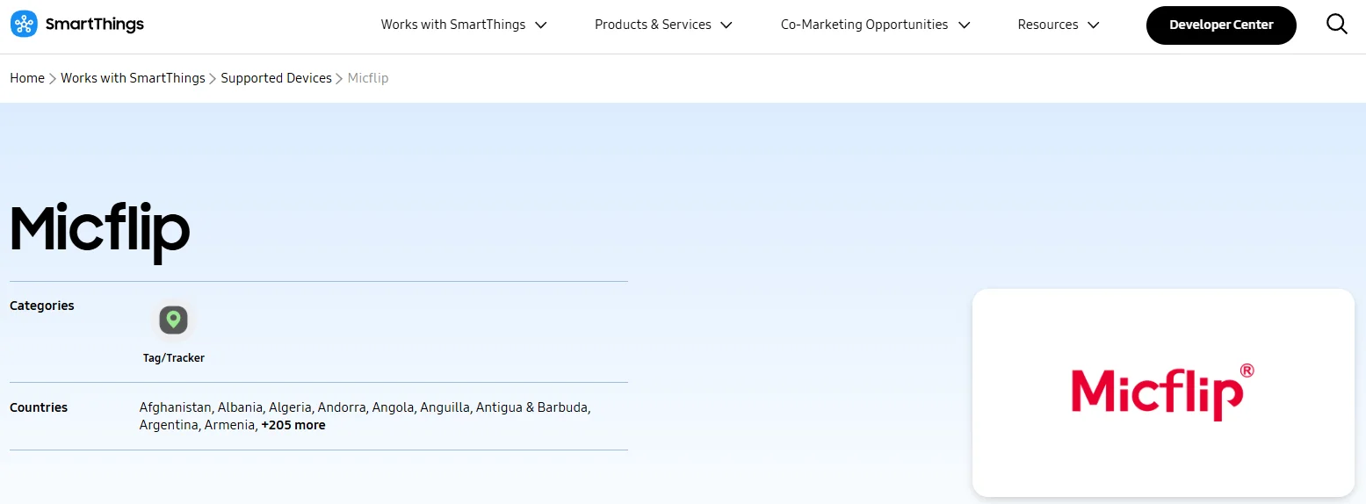This screenshot has width=1366, height=504.
Task: Expand the Resources chevron
Action: [x=1093, y=25]
